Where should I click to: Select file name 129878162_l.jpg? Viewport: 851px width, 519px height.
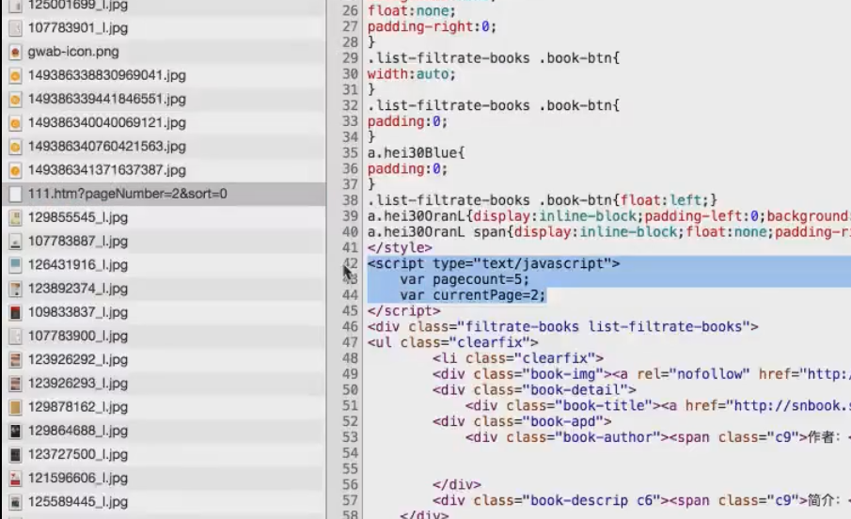coord(78,406)
